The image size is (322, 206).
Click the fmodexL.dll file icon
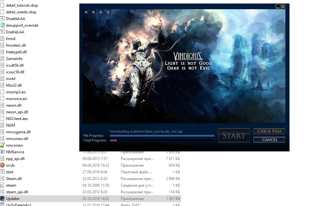click(2, 45)
